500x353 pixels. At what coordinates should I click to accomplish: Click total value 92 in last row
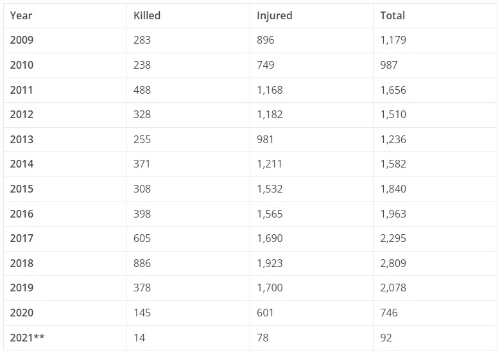point(386,338)
